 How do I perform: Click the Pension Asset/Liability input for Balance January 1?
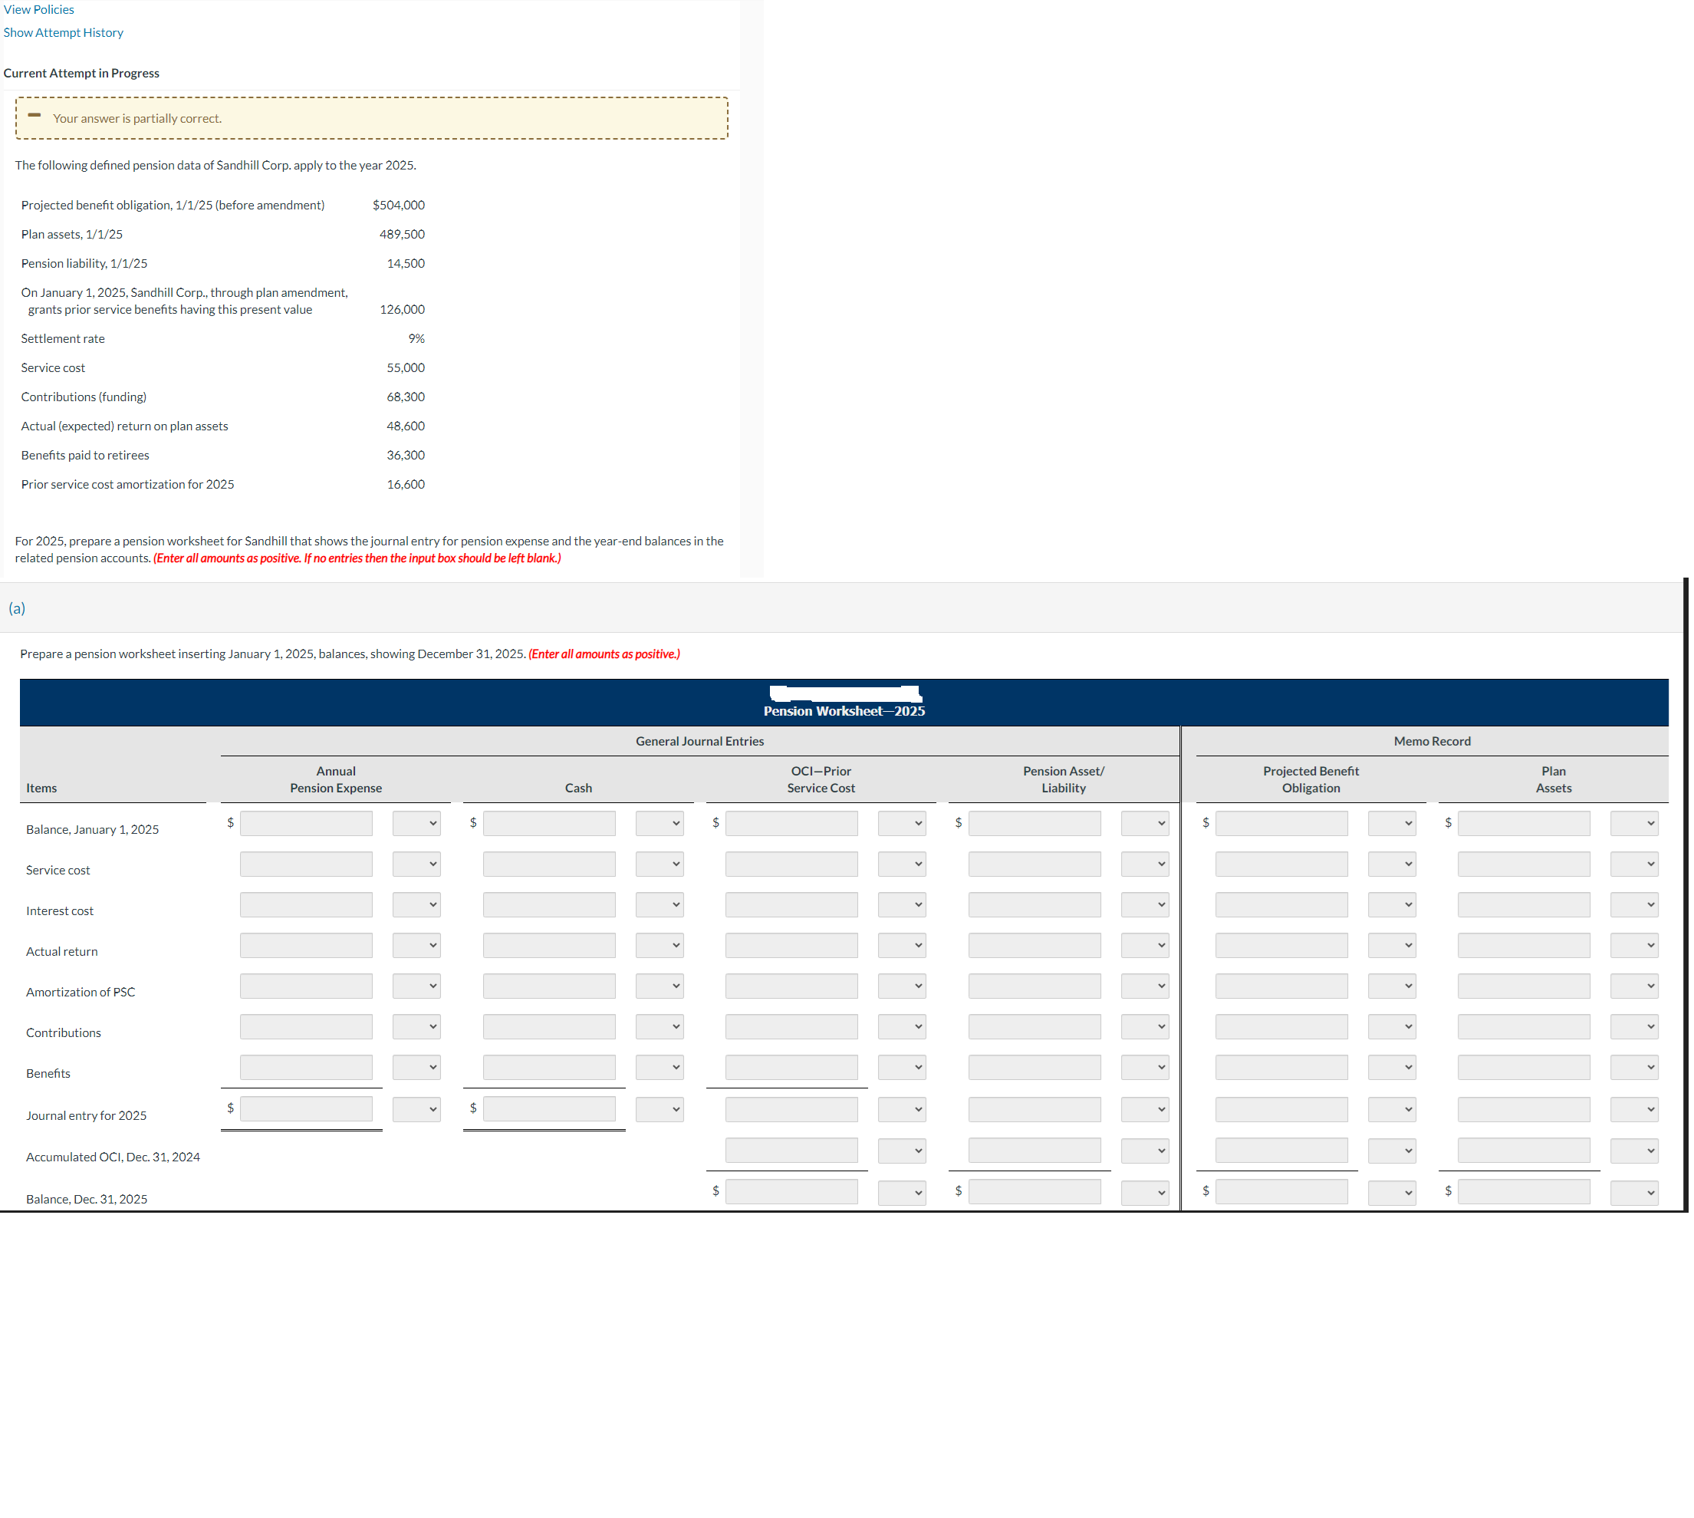coord(1034,822)
